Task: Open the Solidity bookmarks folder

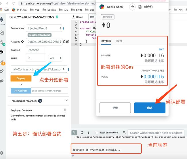Action: (49, 10)
